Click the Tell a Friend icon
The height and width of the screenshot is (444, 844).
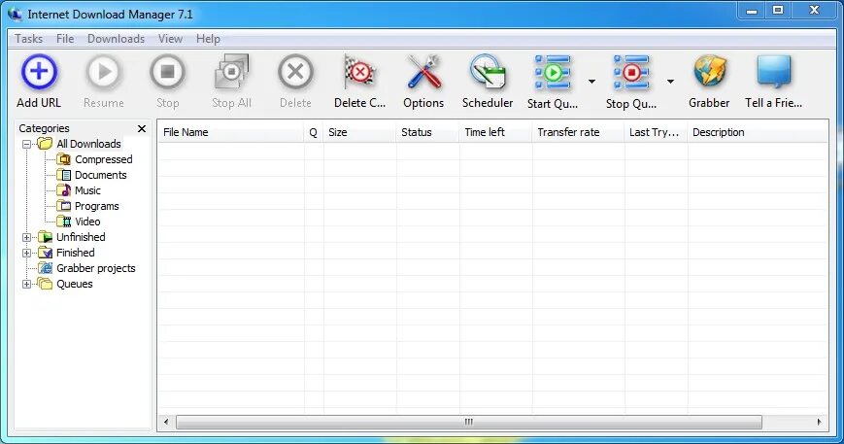(774, 72)
